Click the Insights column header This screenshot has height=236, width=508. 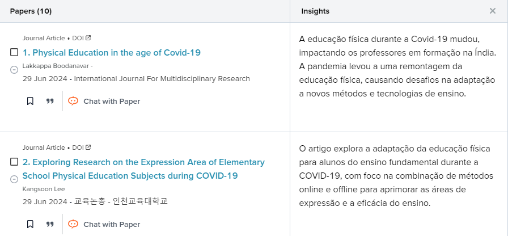coord(315,11)
